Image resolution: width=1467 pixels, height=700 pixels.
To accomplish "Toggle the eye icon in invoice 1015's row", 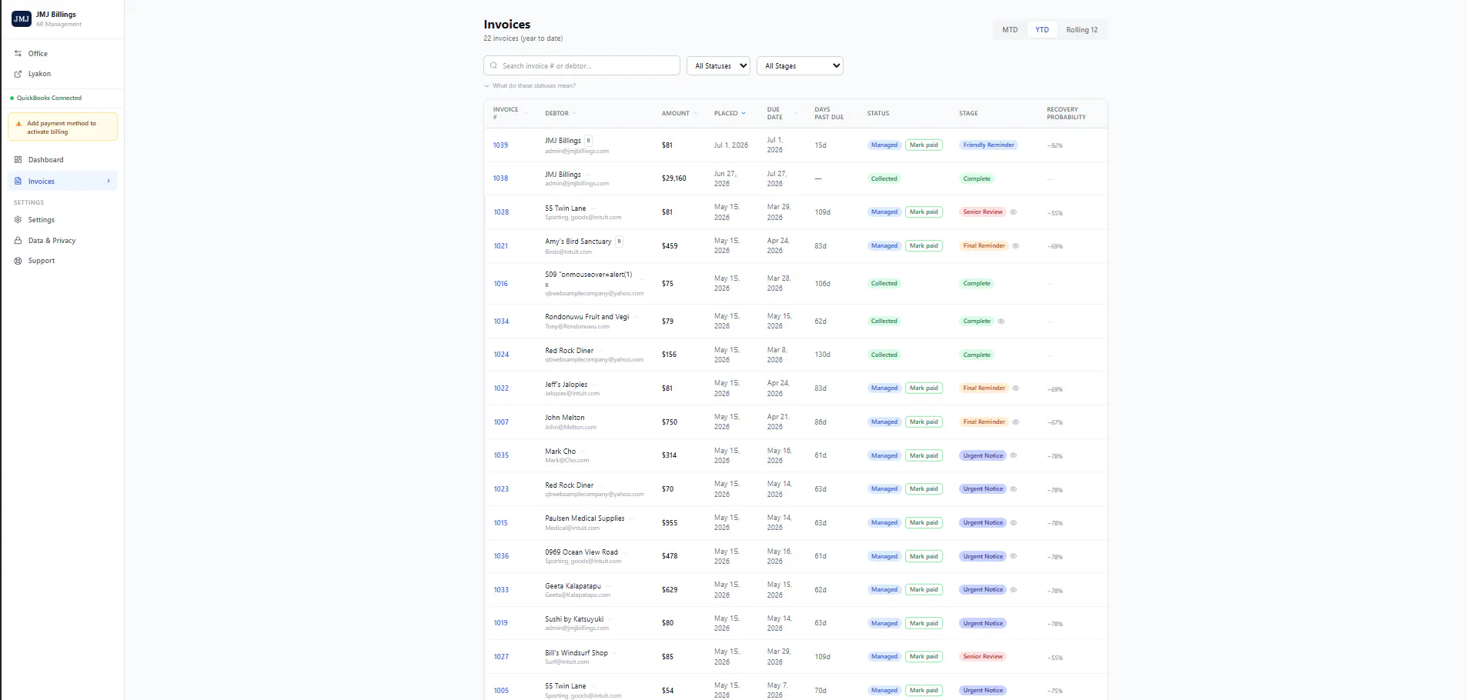I will [1014, 523].
